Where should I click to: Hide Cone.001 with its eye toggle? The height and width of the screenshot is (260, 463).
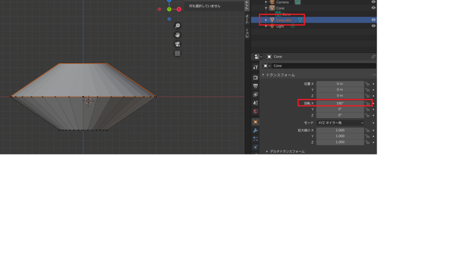coord(373,20)
